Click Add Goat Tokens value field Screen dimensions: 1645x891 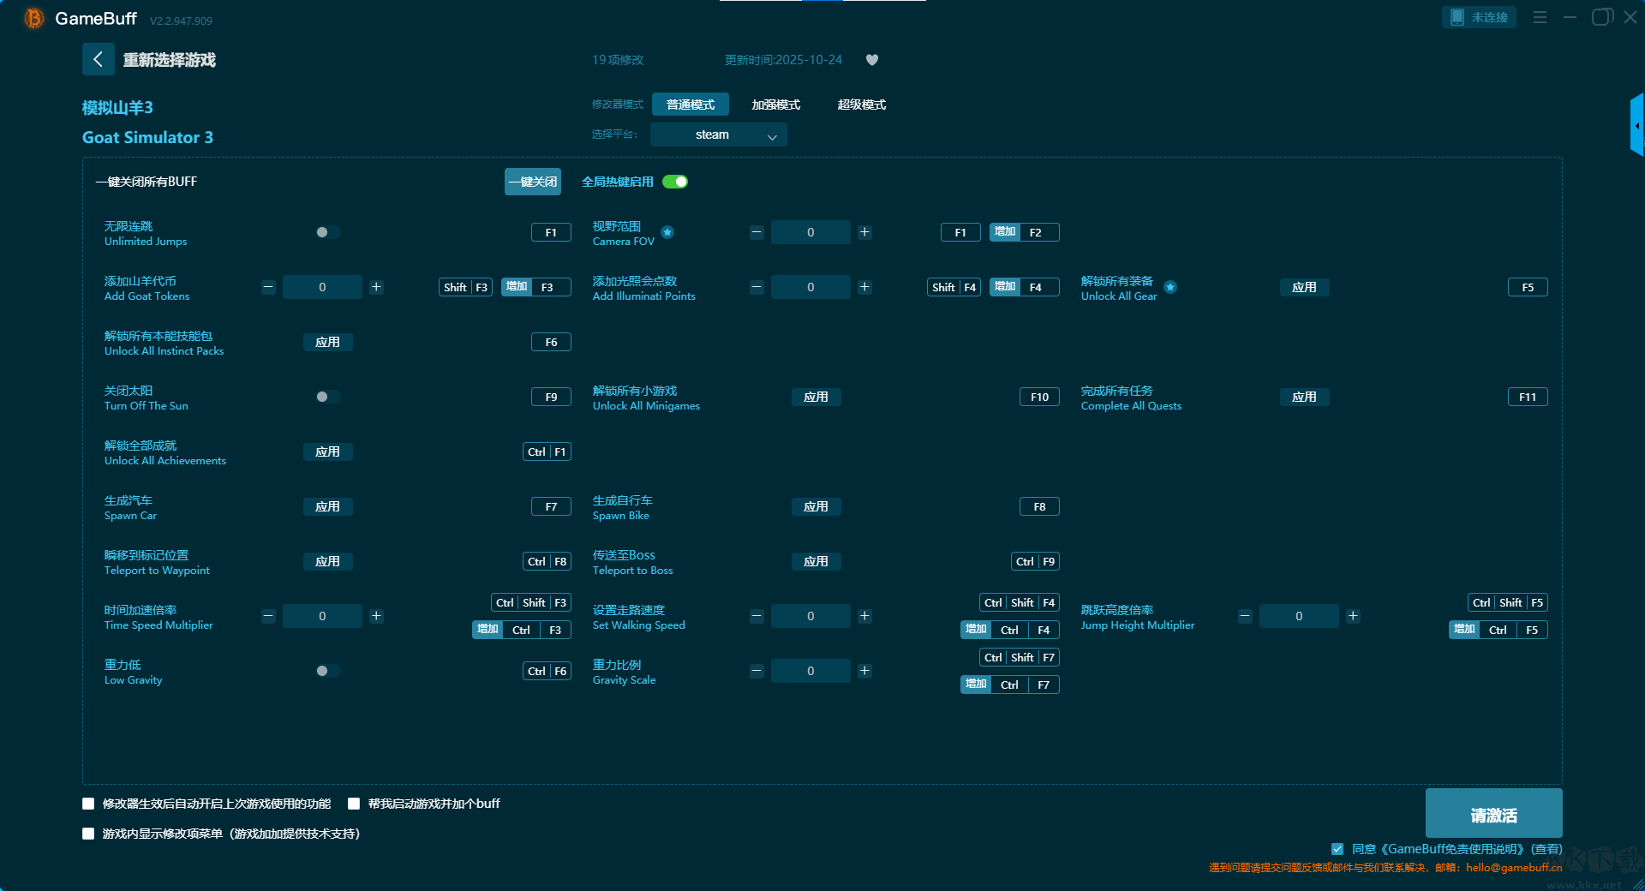(x=322, y=287)
